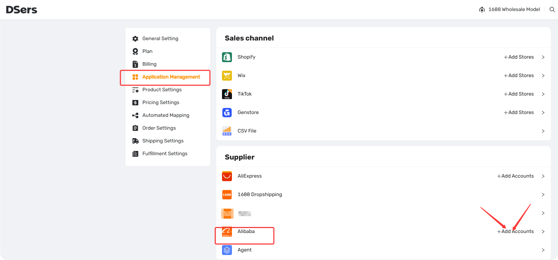Click the Genstore channel name
This screenshot has width=558, height=260.
click(x=248, y=113)
